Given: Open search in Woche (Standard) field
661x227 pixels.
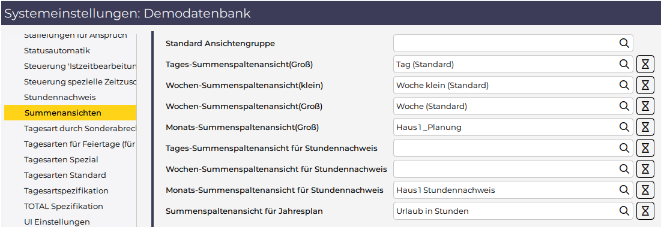Looking at the screenshot, I should pos(624,106).
